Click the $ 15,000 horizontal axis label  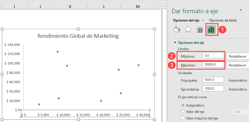point(83,115)
